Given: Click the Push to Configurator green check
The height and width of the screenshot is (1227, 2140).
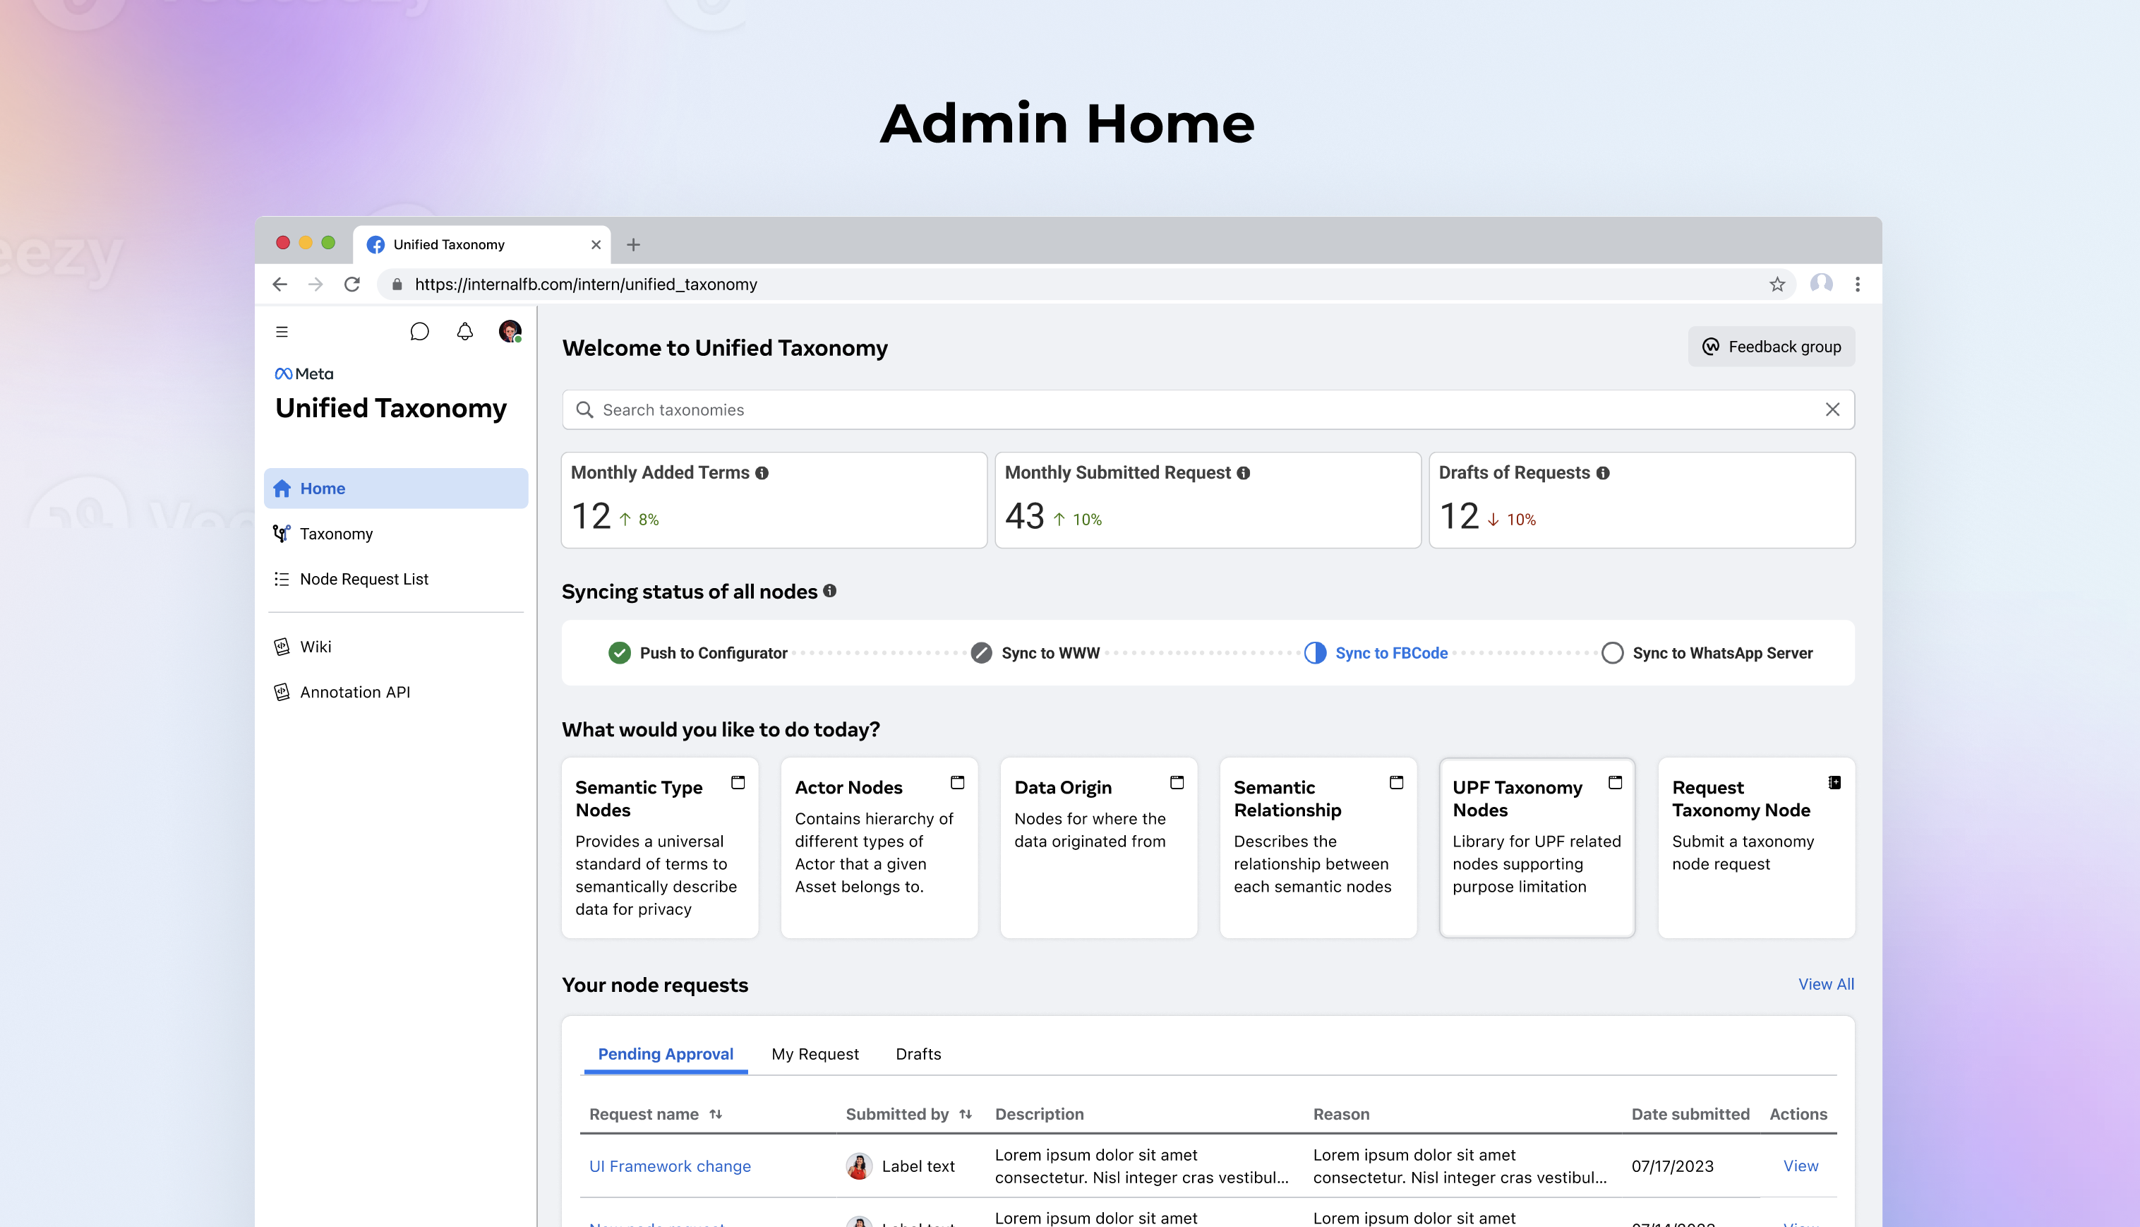Looking at the screenshot, I should point(619,653).
